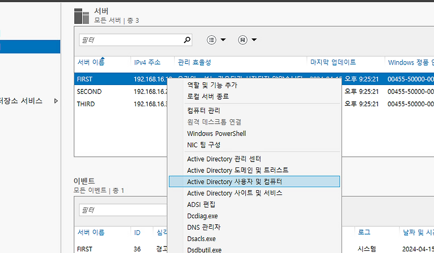Select the THIRD server row
Image resolution: width=434 pixels, height=253 pixels.
(120, 104)
